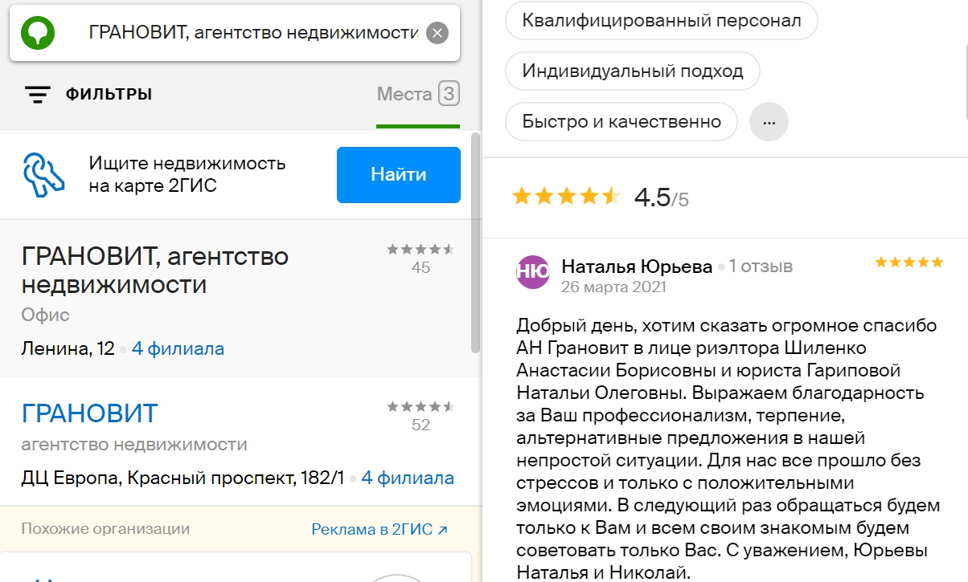The height and width of the screenshot is (582, 968).
Task: Click the 1 отзыв reviewer count
Action: point(761,267)
